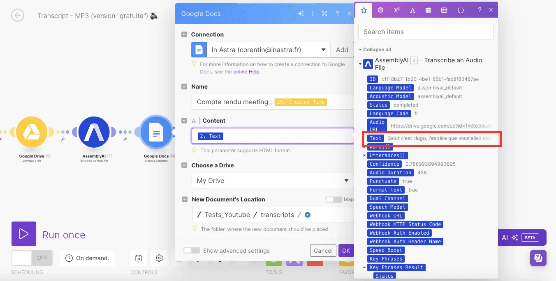Screen dimensions: 556x281
Task: Select the Confidence variable pill
Action: (385, 164)
